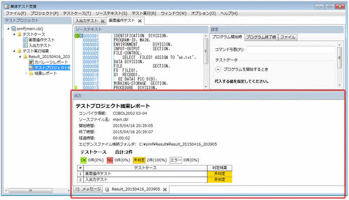Select the 結果レポート tree item
The height and width of the screenshot is (200, 349).
[46, 73]
